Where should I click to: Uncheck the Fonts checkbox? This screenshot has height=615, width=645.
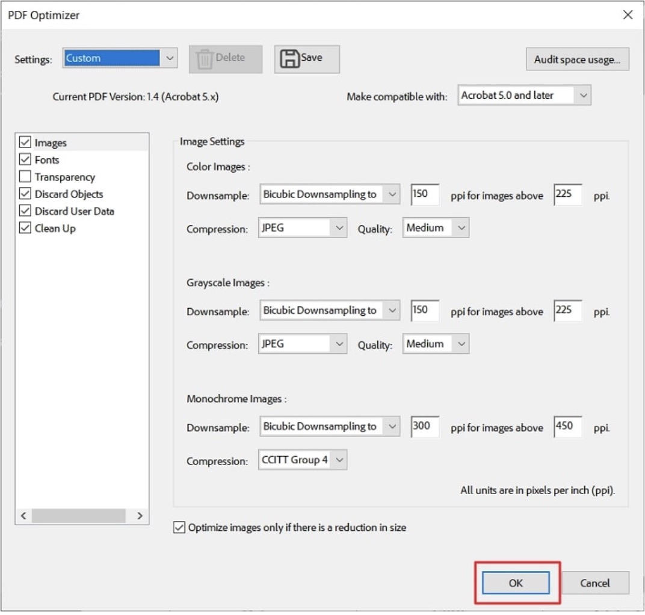tap(25, 160)
